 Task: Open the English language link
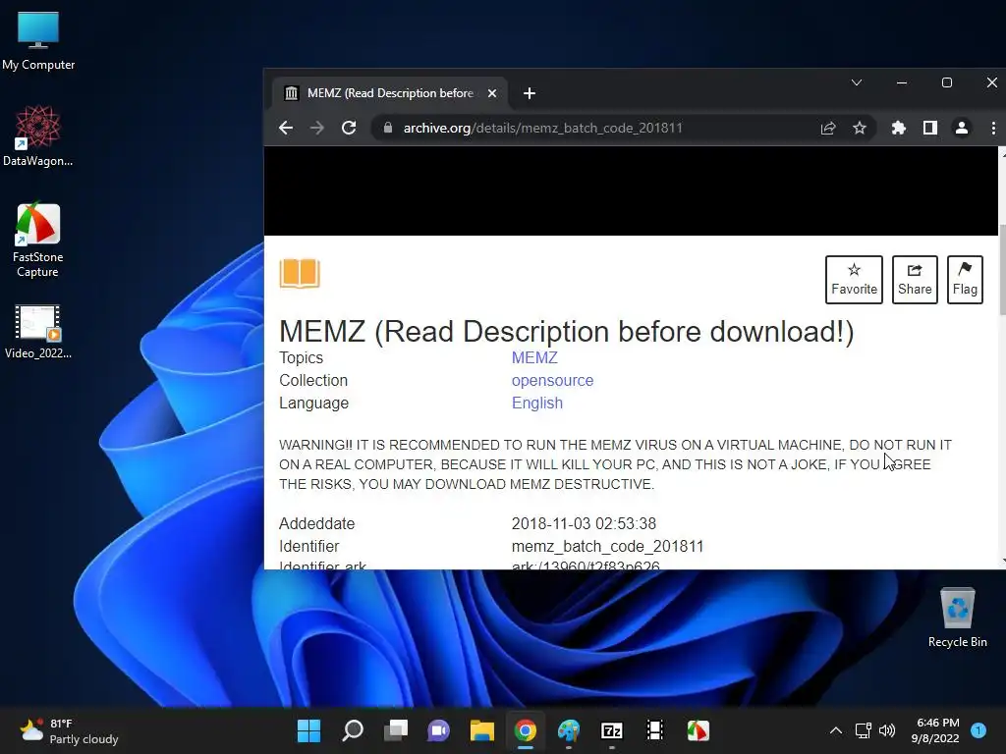537,403
